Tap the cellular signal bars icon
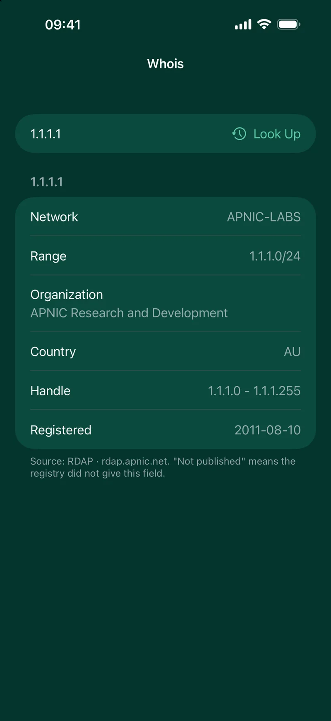Screen dimensions: 331x721 pos(243,25)
